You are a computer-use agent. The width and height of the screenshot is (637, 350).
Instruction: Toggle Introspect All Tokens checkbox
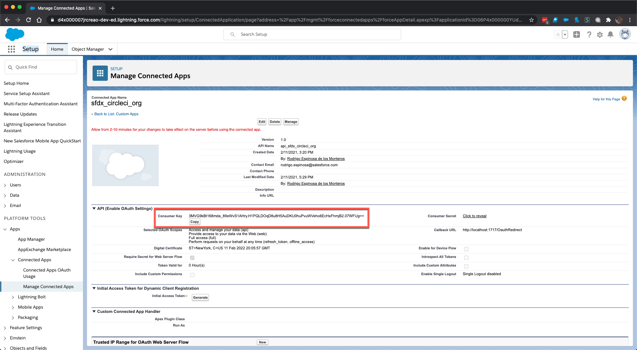tap(466, 258)
